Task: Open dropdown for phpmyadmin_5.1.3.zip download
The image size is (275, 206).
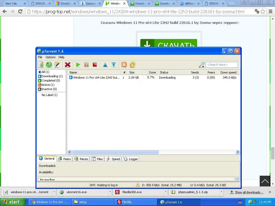Action: click(x=222, y=192)
